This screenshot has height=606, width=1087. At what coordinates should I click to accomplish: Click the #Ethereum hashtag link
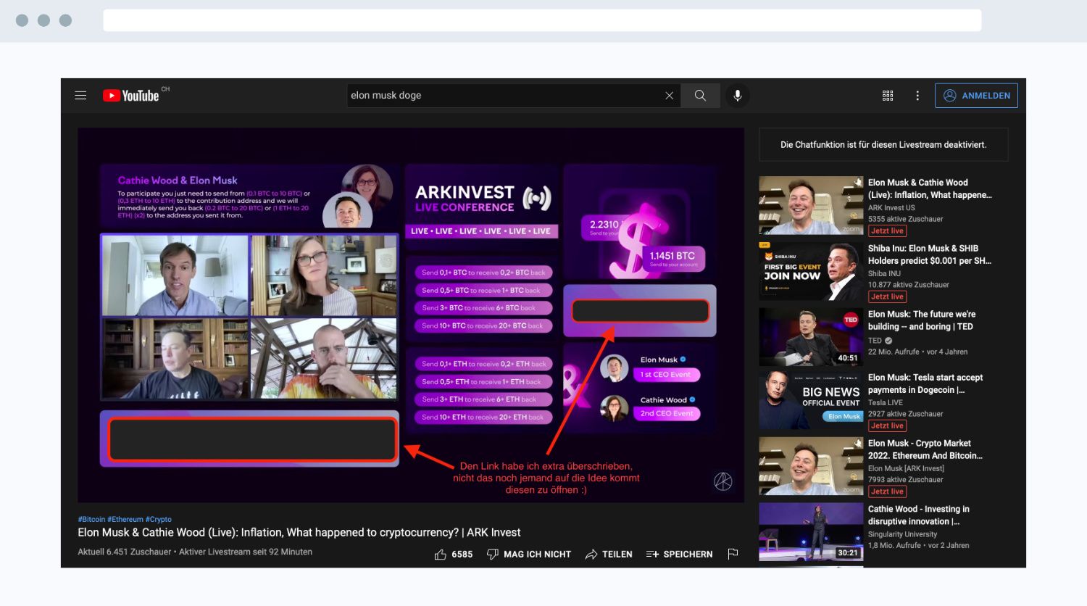tap(125, 520)
